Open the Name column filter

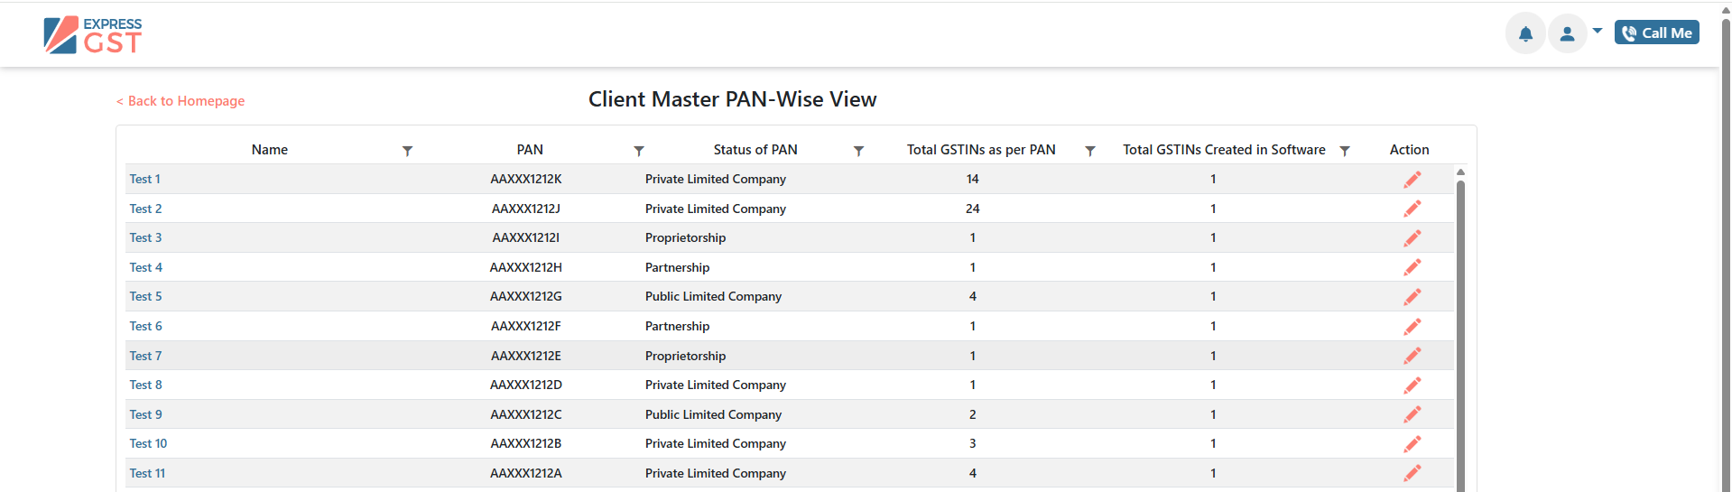[408, 151]
